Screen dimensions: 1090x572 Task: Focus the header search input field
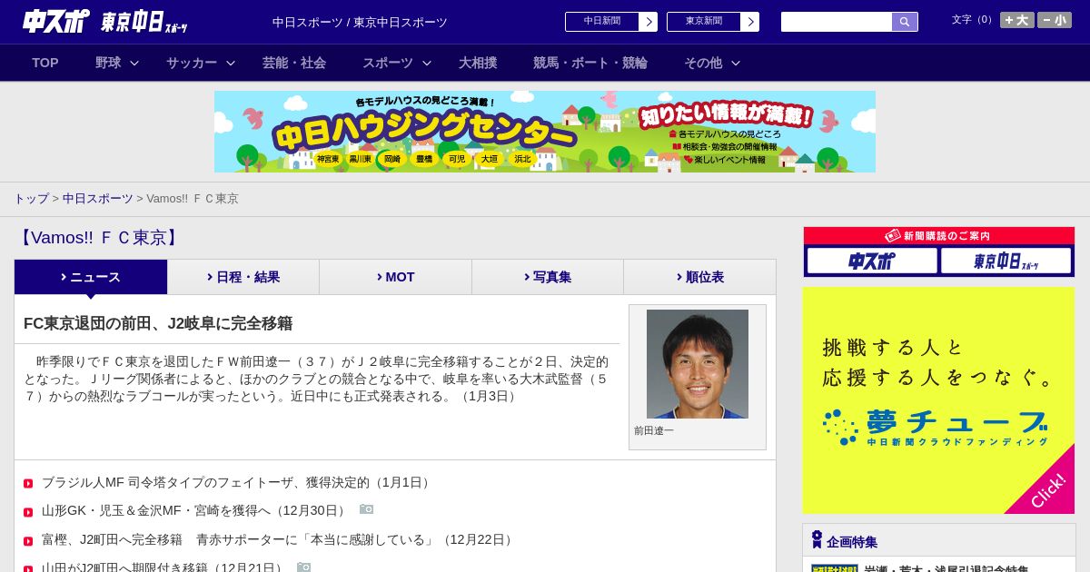[837, 22]
